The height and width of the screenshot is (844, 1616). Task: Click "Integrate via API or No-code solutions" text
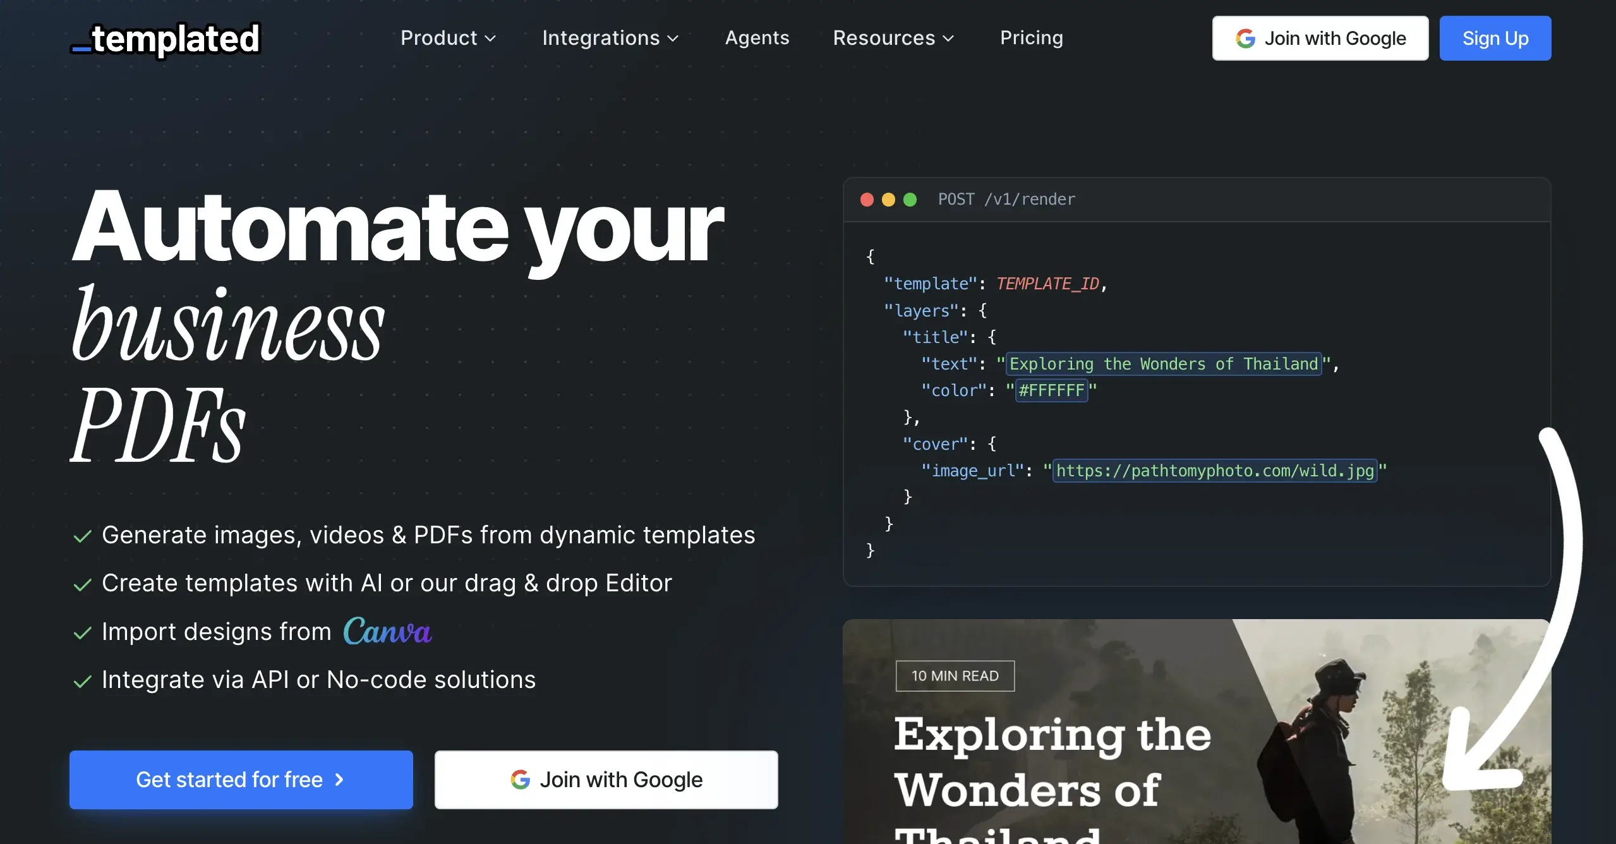(318, 680)
